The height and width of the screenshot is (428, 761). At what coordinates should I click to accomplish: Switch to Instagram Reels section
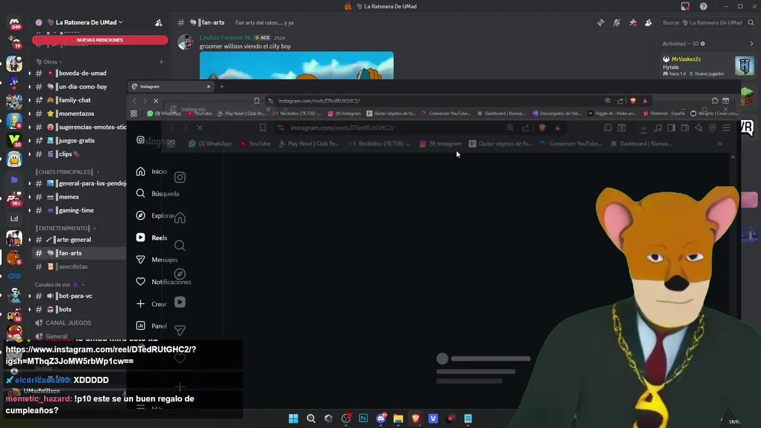(x=151, y=238)
